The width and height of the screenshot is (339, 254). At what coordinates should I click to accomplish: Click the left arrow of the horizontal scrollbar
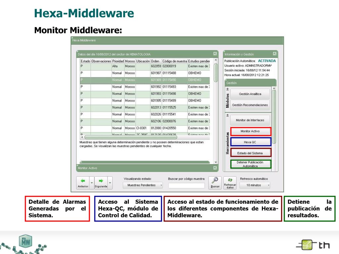click(82, 137)
